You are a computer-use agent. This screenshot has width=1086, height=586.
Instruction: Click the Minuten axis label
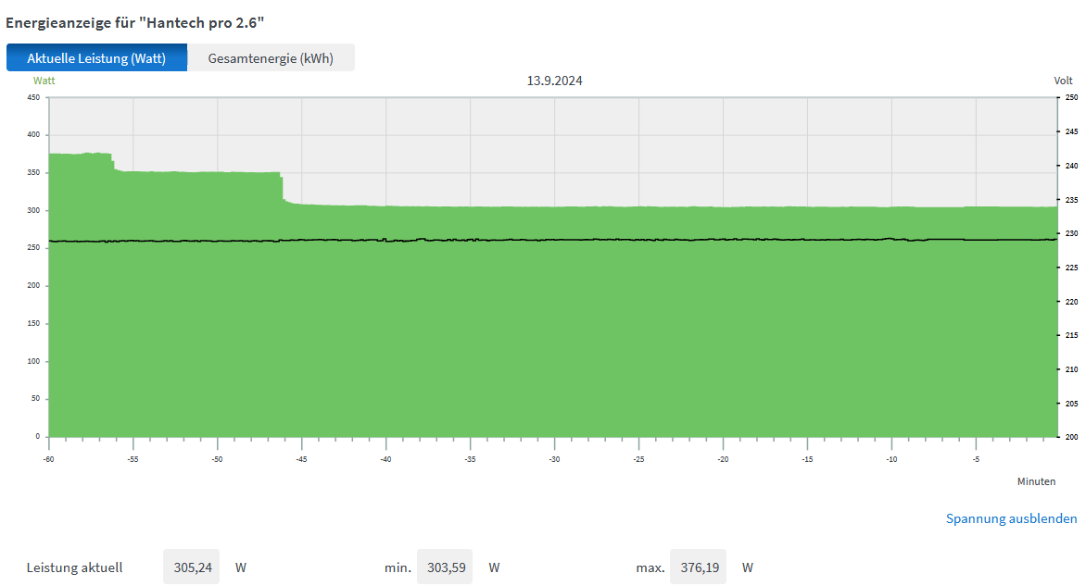pos(1036,481)
